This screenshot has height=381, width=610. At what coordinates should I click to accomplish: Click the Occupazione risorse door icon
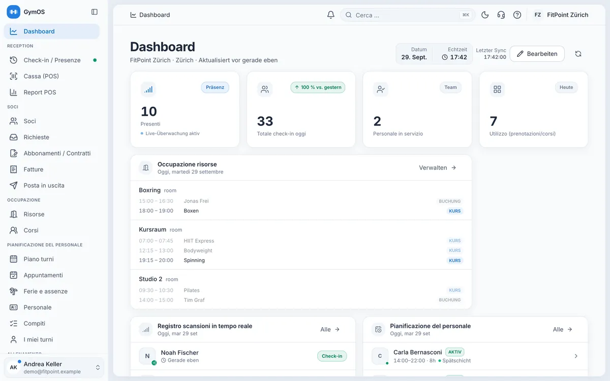(146, 168)
